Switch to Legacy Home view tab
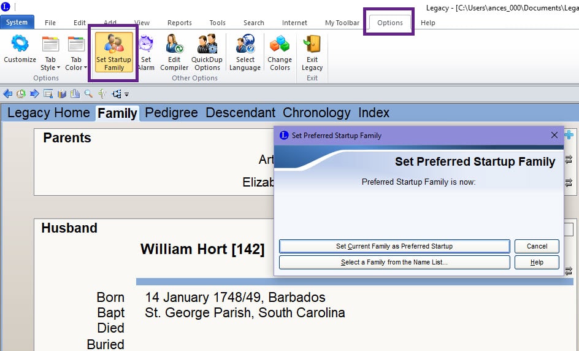This screenshot has width=579, height=351. point(48,113)
